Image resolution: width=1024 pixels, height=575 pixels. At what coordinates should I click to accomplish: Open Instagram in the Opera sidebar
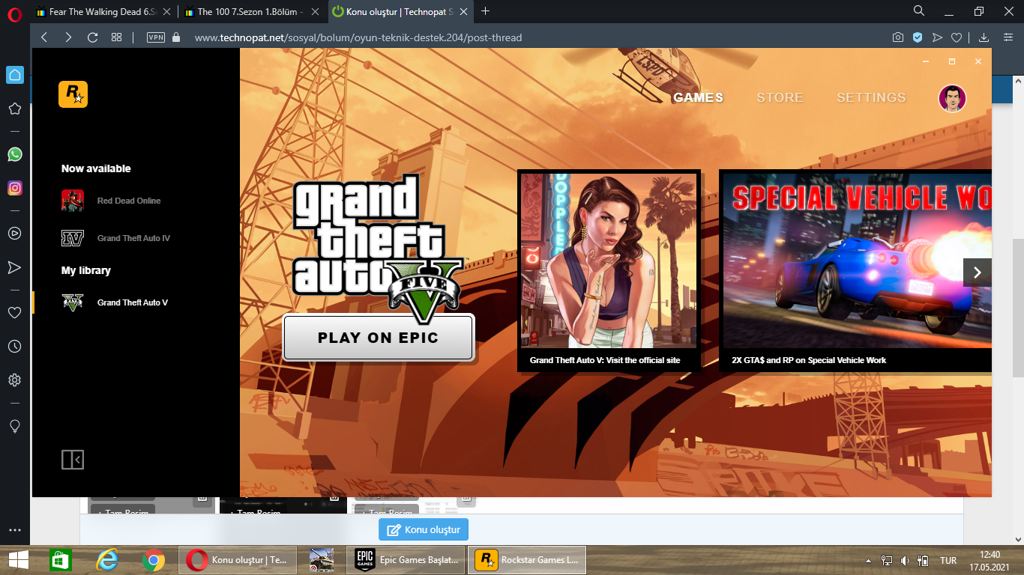pos(14,189)
